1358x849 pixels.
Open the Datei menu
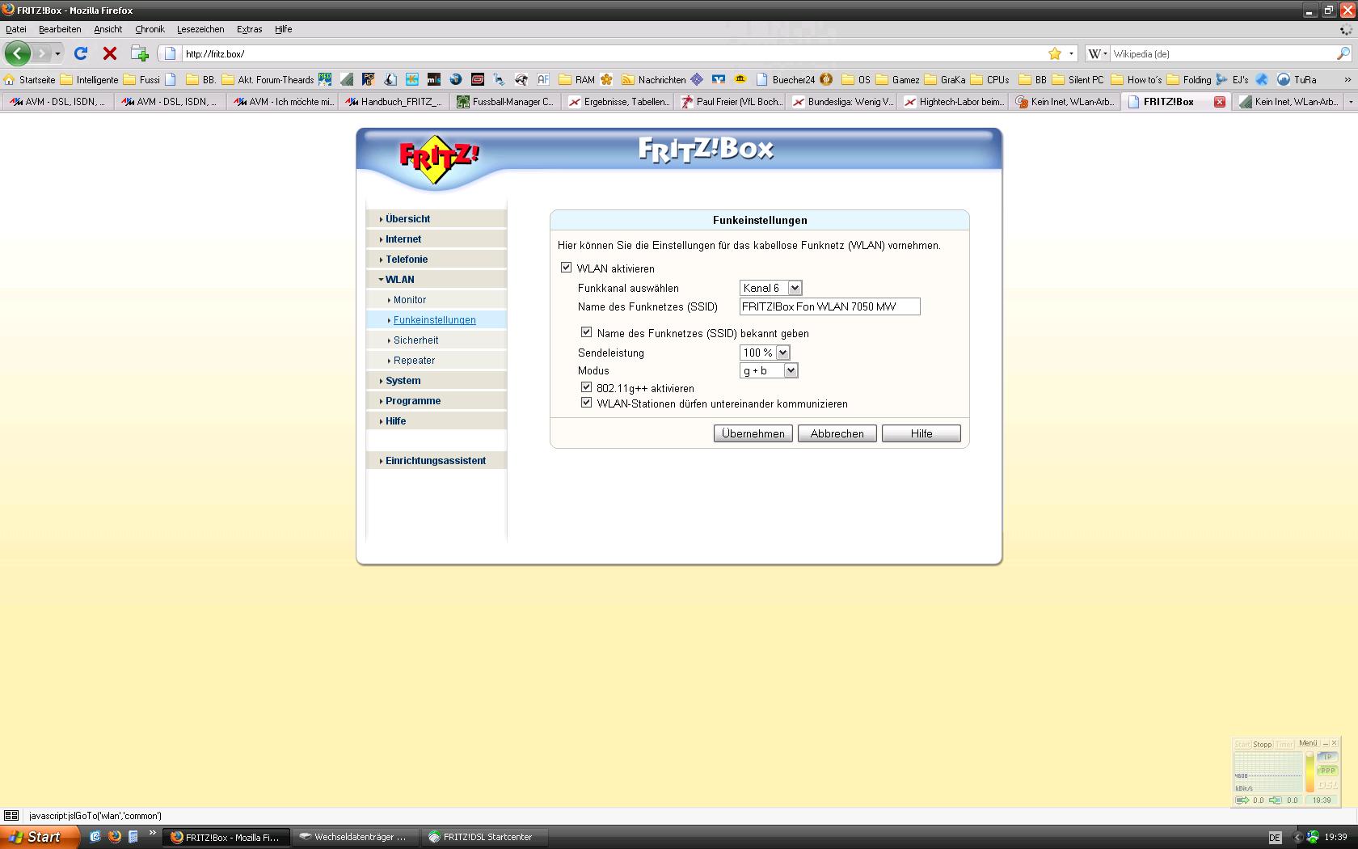(16, 29)
